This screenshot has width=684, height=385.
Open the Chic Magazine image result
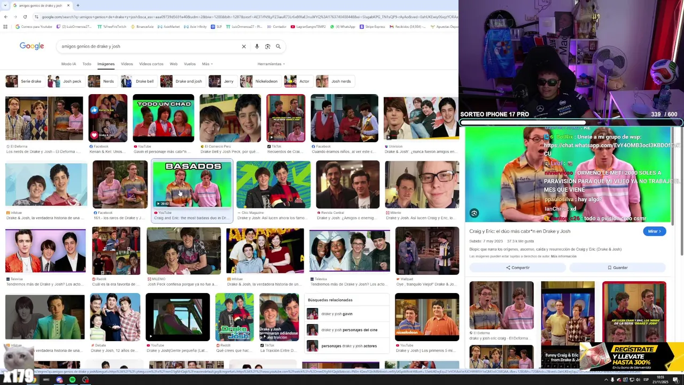tap(273, 184)
